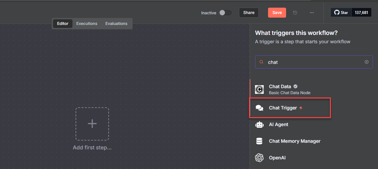This screenshot has width=378, height=169.
Task: Click the AI Agent robot icon
Action: pos(259,124)
